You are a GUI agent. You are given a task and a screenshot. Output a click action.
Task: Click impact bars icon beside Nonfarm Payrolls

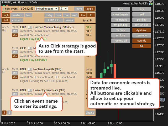(30, 69)
